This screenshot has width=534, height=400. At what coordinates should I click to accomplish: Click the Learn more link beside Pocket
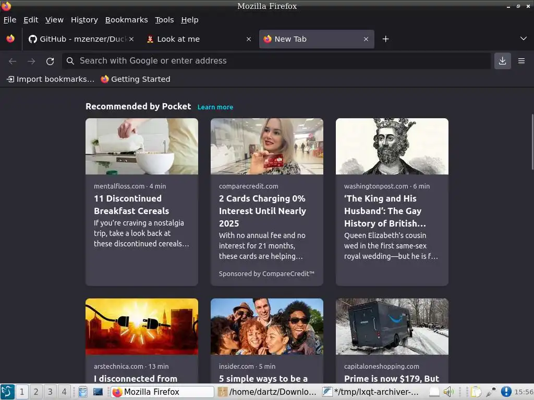[x=215, y=107]
